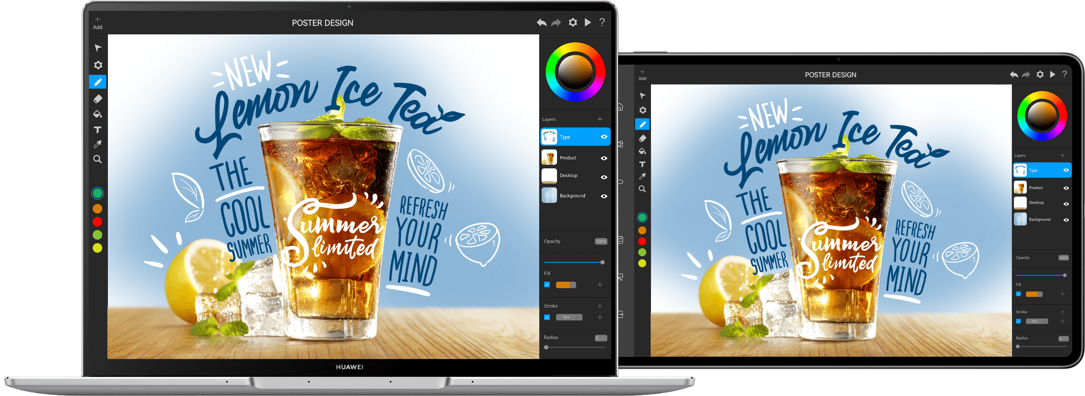Add a new stroke with the plus control

pos(600,306)
